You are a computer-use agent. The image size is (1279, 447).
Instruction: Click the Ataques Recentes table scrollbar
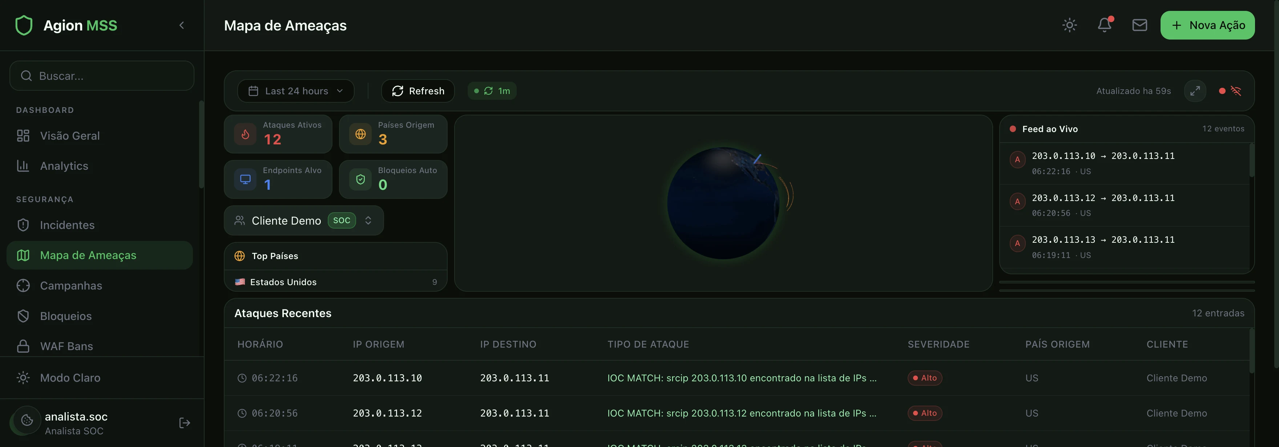[x=1252, y=351]
